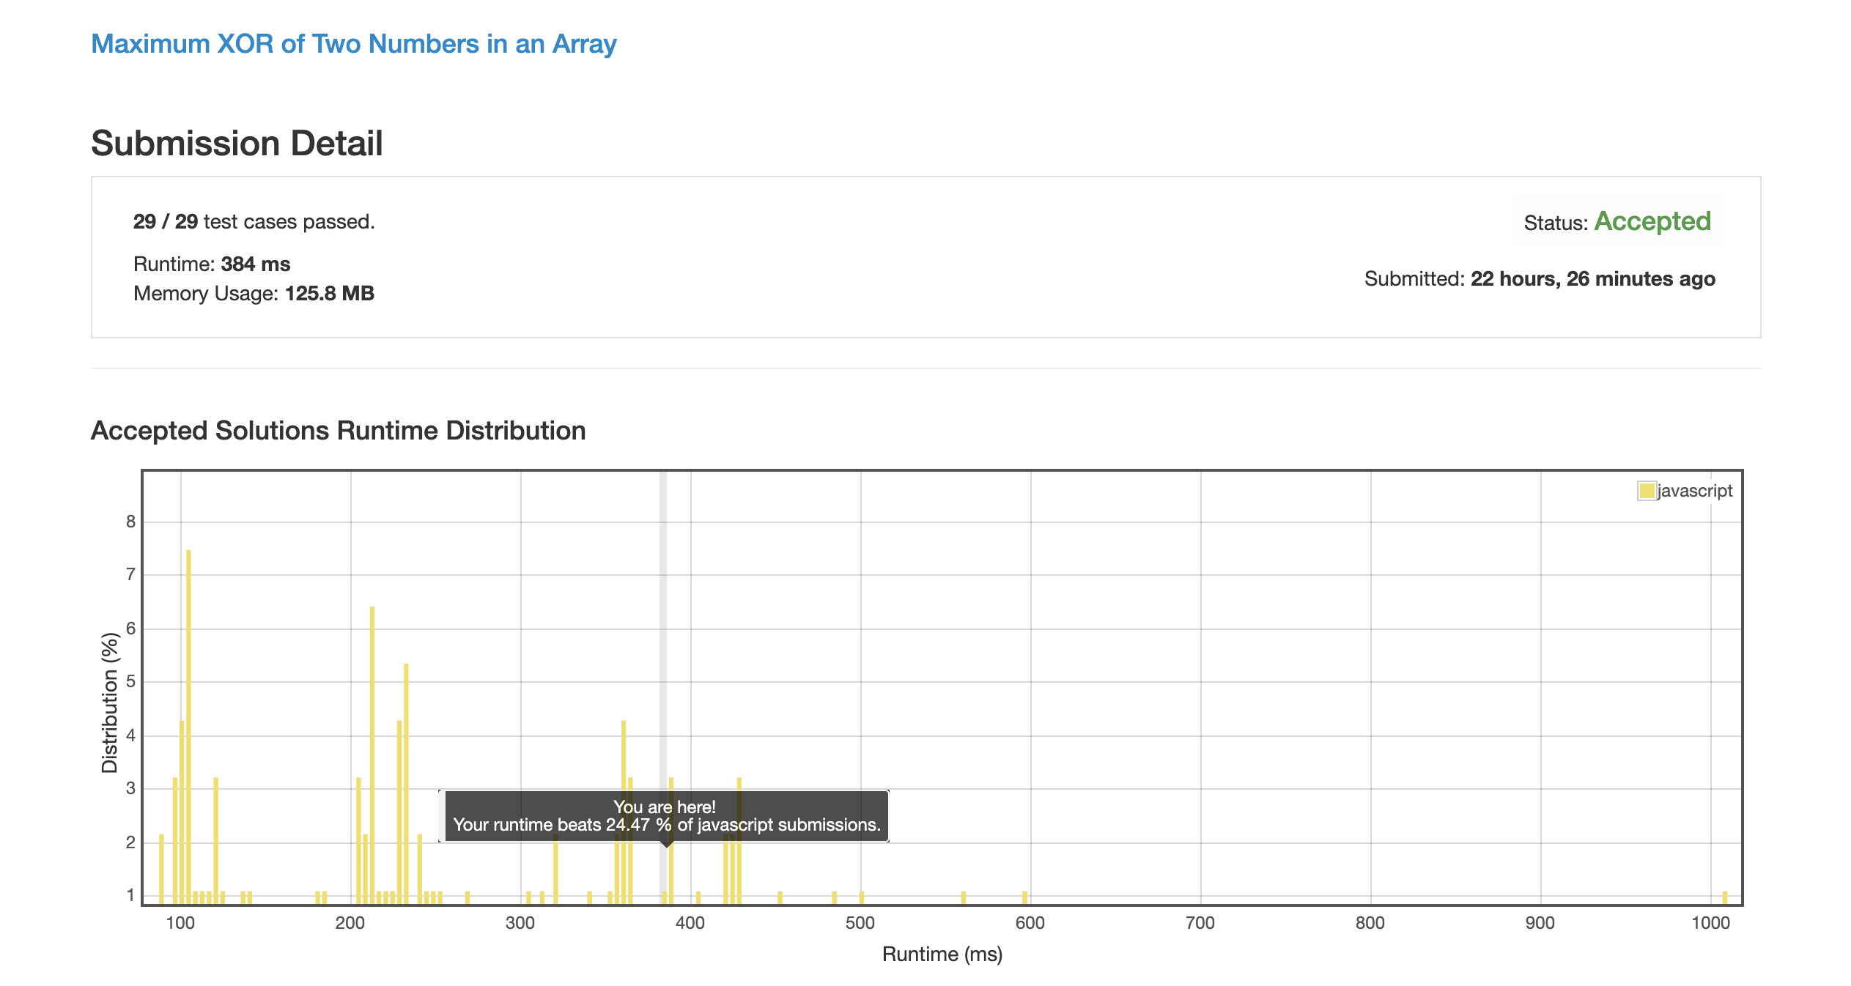Open the Maximum XOR of Two Numbers link
The height and width of the screenshot is (986, 1851).
tap(353, 44)
